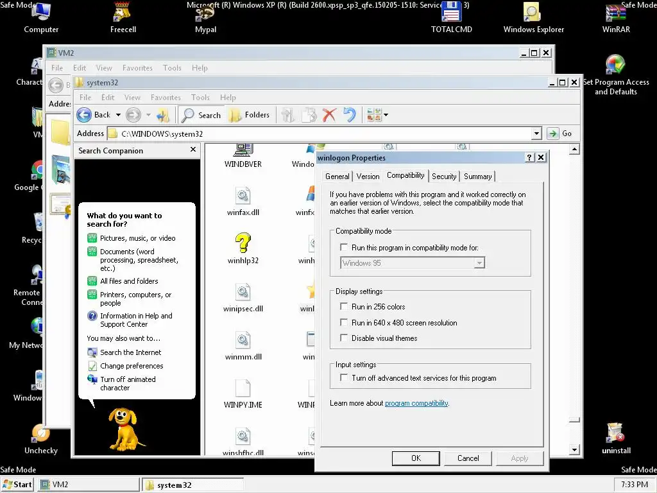This screenshot has width=657, height=493.
Task: Open Forward button history dropdown arrow
Action: pyautogui.click(x=148, y=115)
